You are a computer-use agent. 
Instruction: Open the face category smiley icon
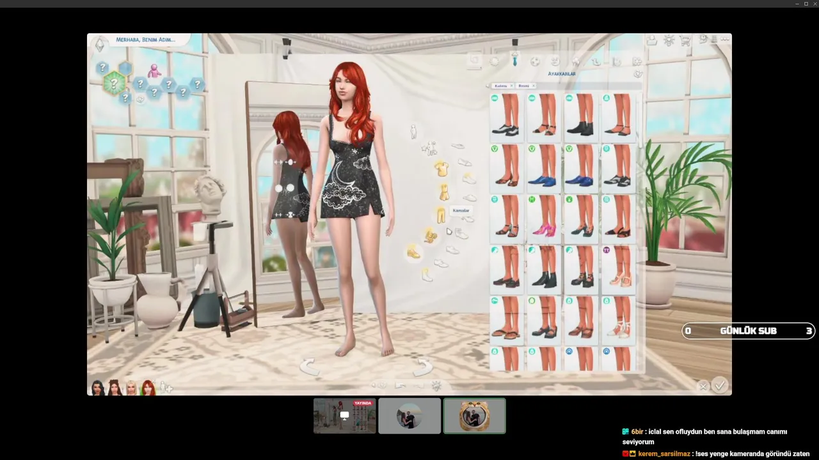coord(555,61)
